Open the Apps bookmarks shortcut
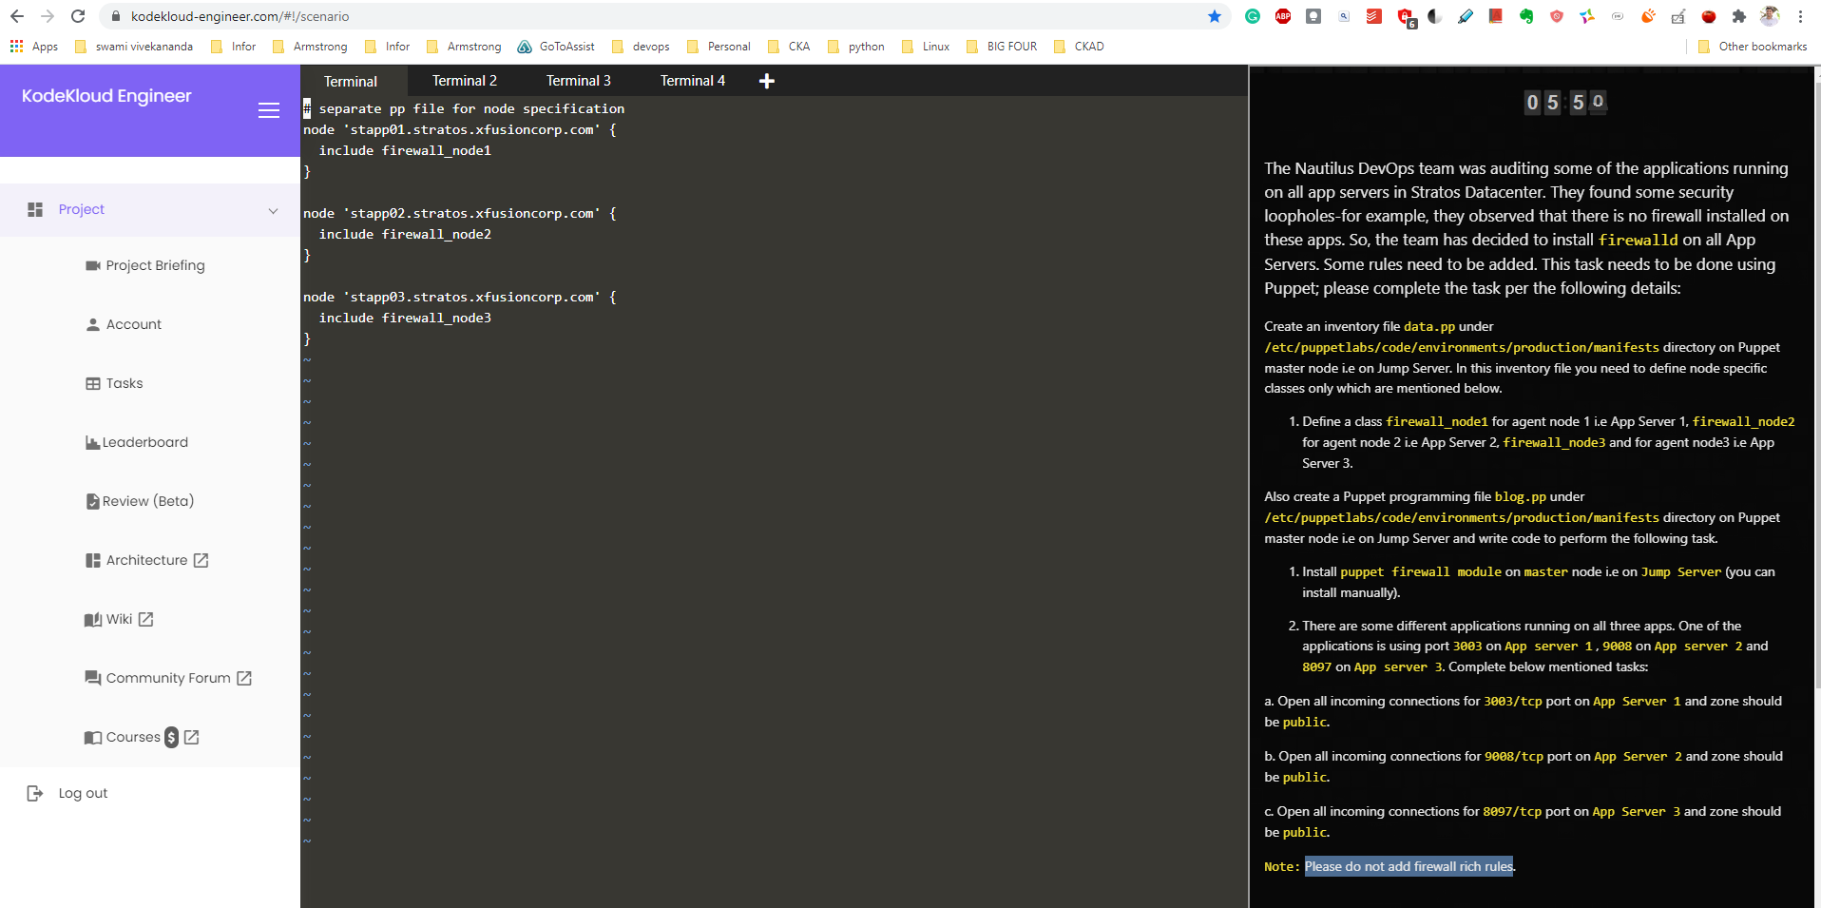The width and height of the screenshot is (1821, 908). click(34, 47)
